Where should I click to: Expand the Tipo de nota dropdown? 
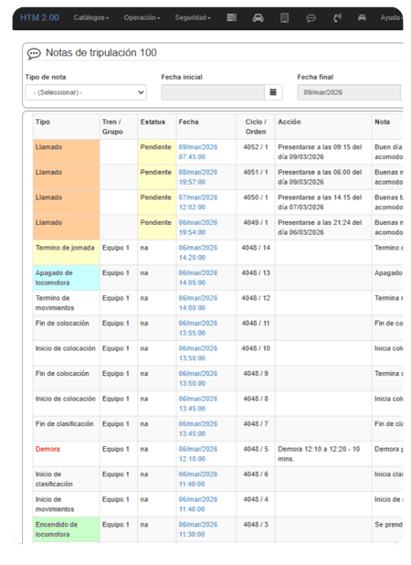[x=86, y=92]
